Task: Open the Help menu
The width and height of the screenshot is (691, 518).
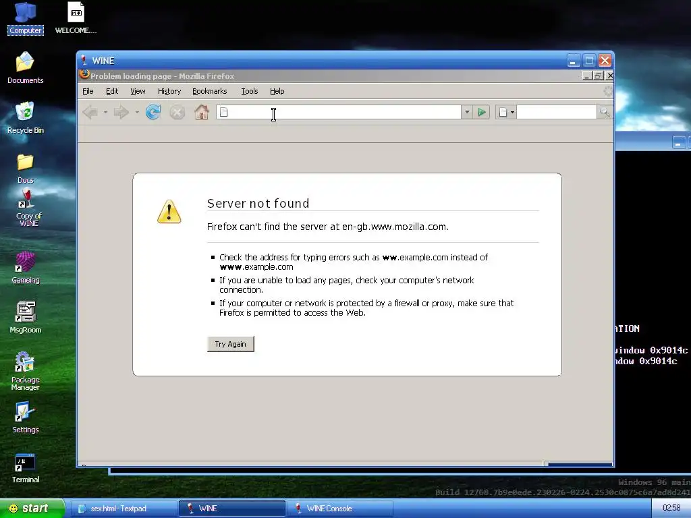Action: [x=277, y=91]
